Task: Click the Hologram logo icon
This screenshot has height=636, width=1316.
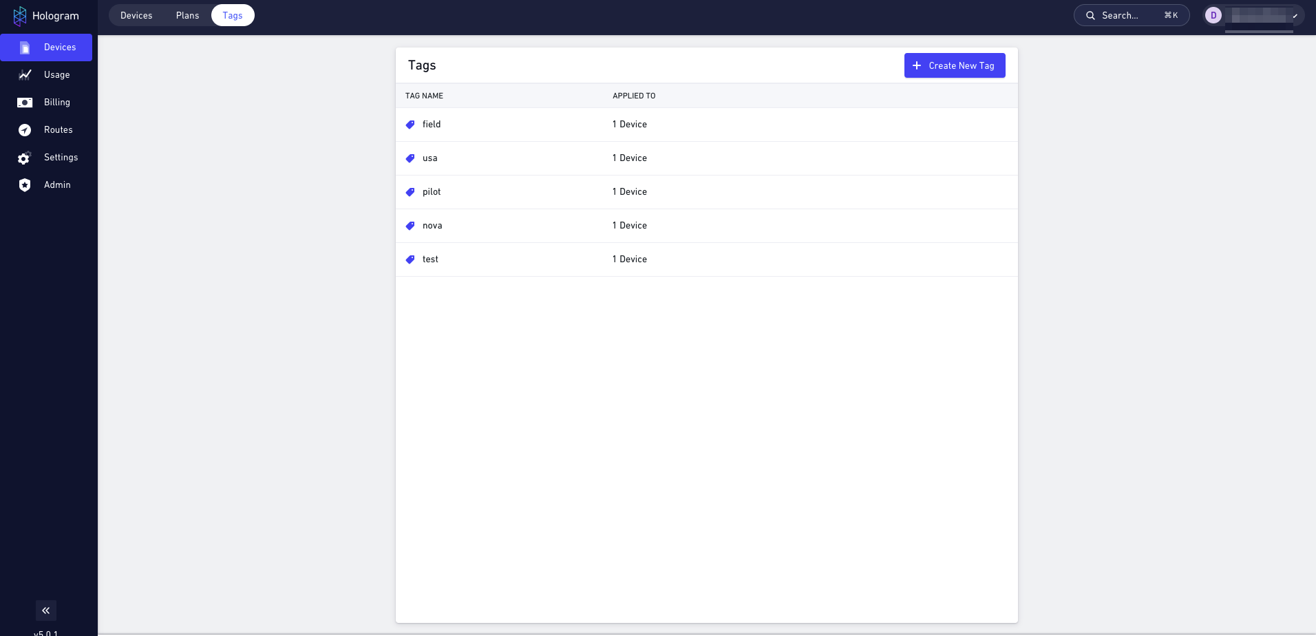Action: coord(20,16)
